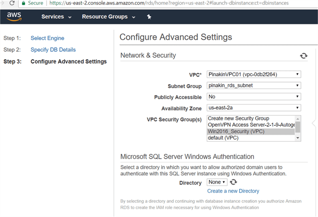Click Create a new Directory link
This screenshot has height=217, width=318.
coord(233,191)
